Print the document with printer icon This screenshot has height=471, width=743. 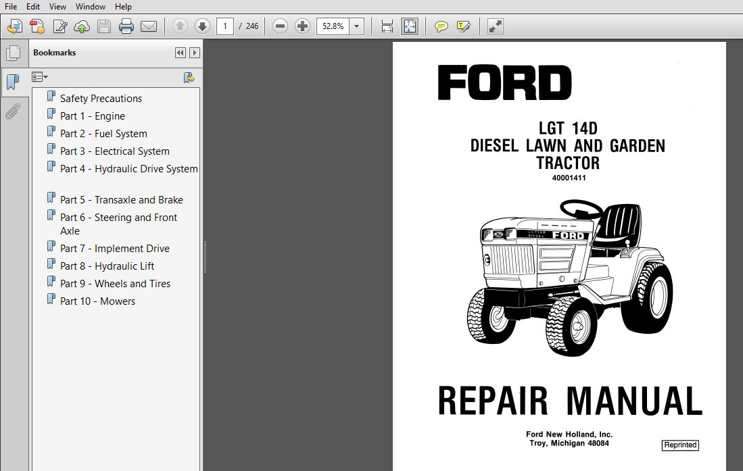click(x=126, y=26)
